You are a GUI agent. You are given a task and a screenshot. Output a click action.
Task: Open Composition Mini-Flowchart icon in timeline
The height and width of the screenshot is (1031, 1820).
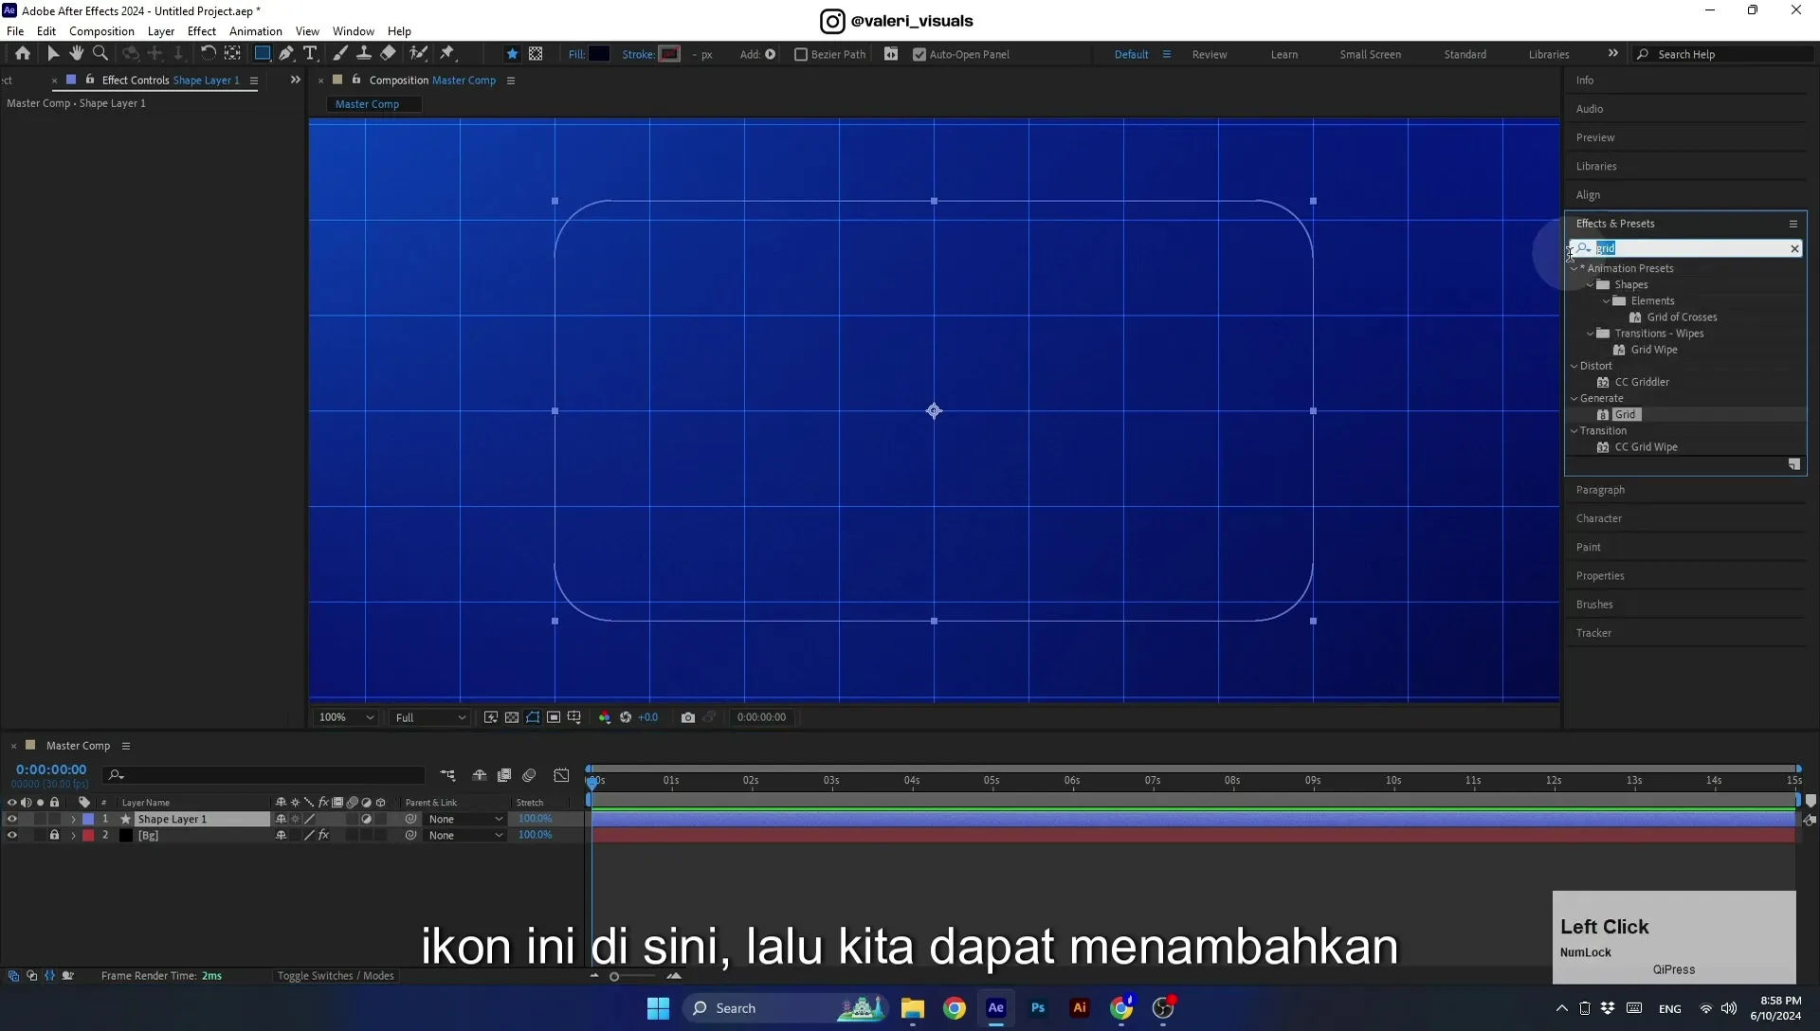pyautogui.click(x=447, y=775)
